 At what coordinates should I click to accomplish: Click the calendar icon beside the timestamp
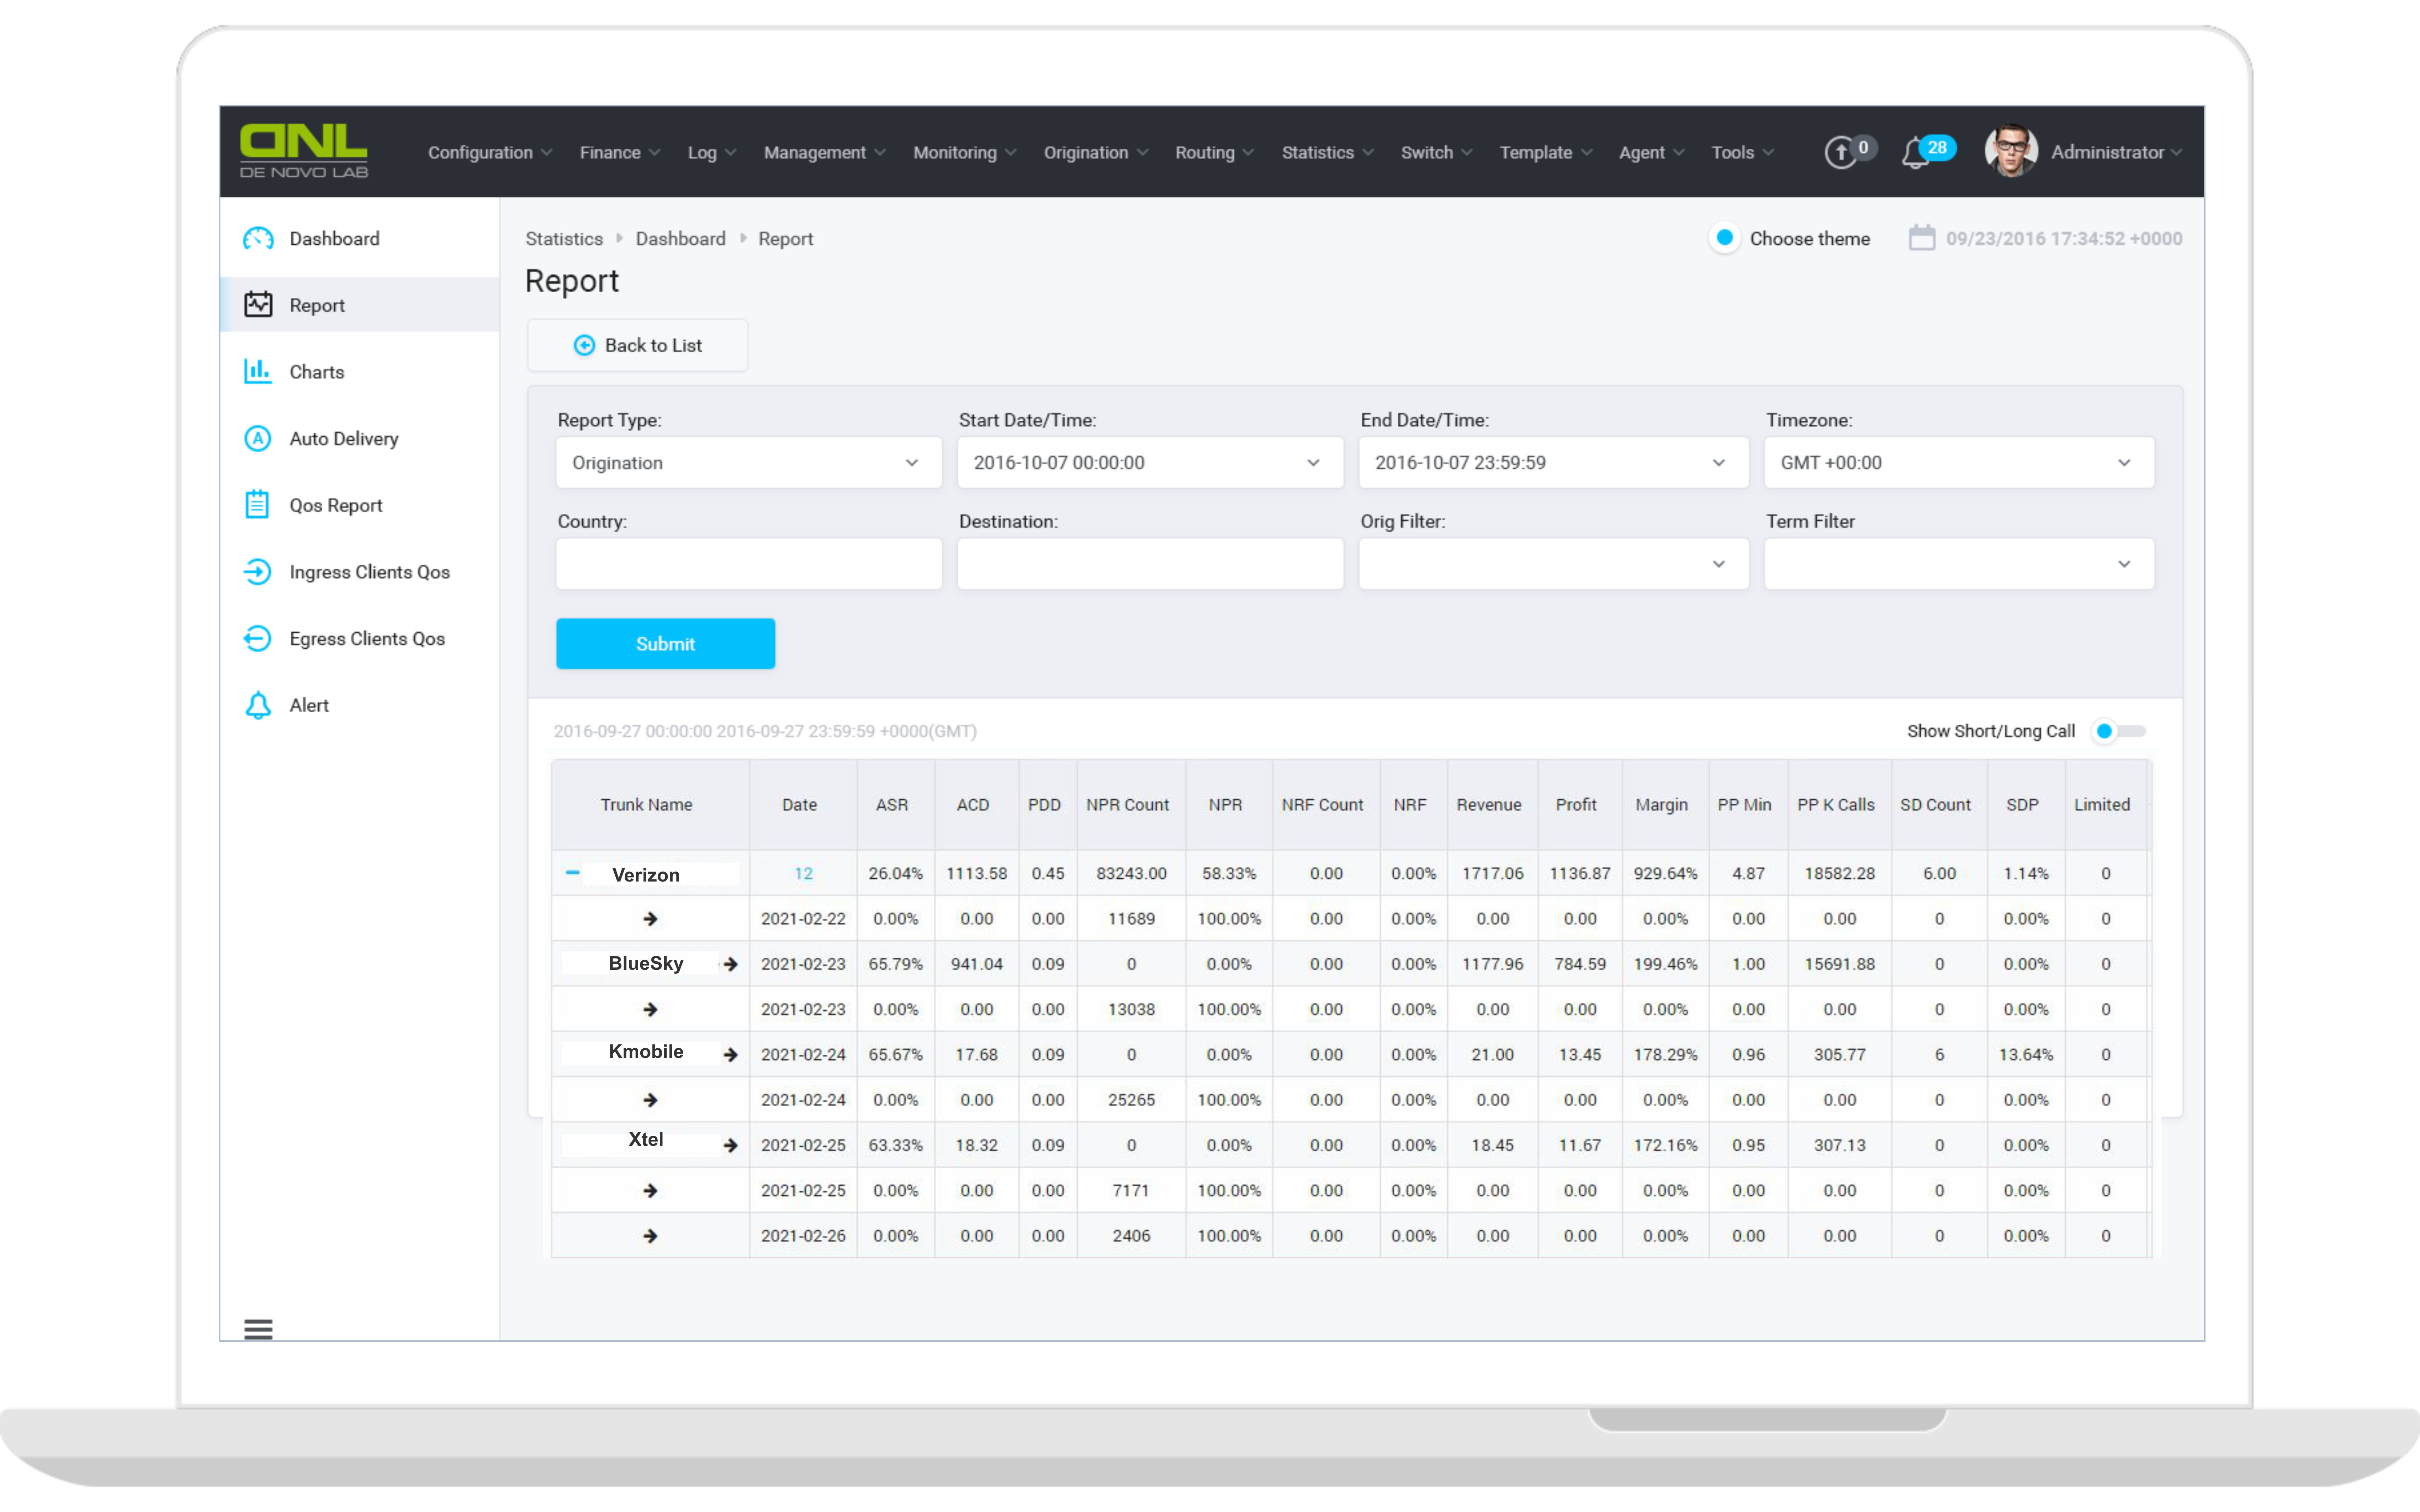point(1922,238)
